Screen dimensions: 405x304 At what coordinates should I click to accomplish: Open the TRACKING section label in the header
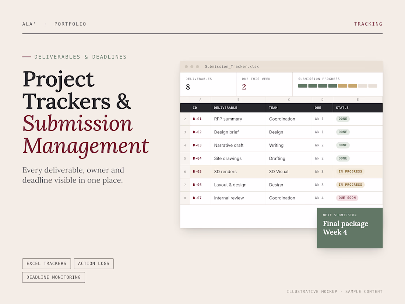coord(368,24)
